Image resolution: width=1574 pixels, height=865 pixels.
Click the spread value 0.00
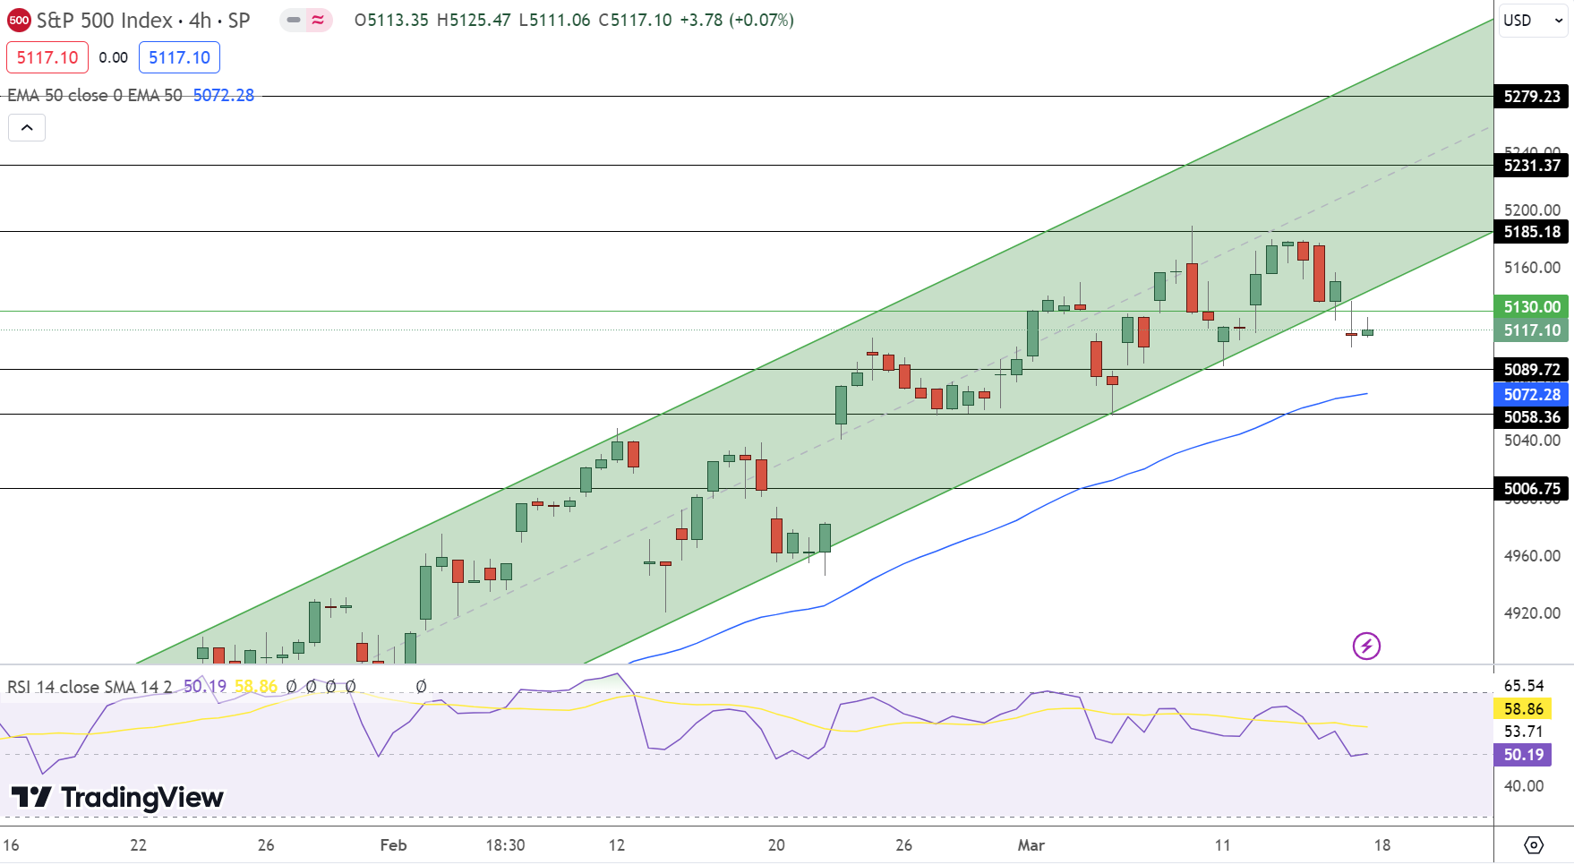point(114,57)
